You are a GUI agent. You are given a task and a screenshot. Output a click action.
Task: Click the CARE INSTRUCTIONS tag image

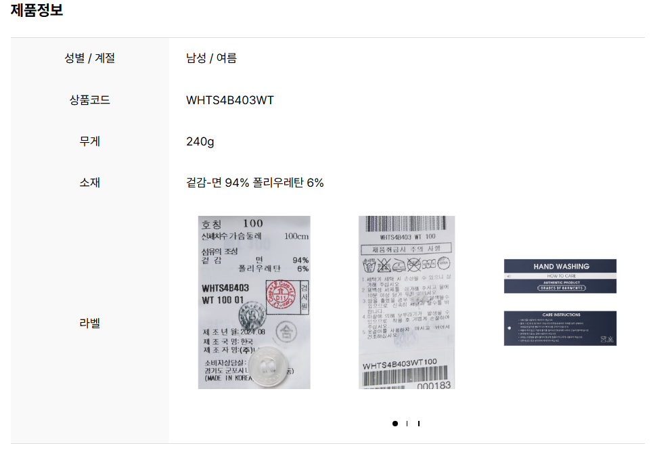(x=560, y=328)
